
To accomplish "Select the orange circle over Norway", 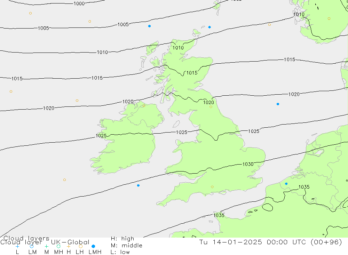I will click(x=329, y=19).
